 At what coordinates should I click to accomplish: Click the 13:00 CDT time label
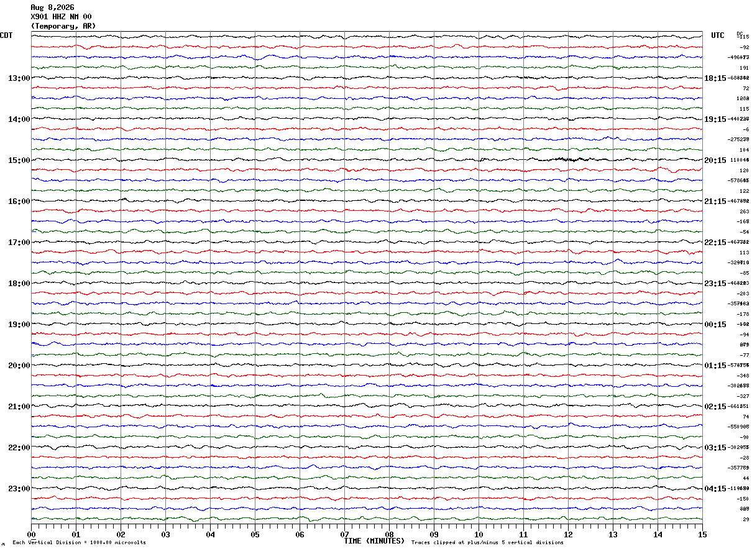(x=19, y=78)
